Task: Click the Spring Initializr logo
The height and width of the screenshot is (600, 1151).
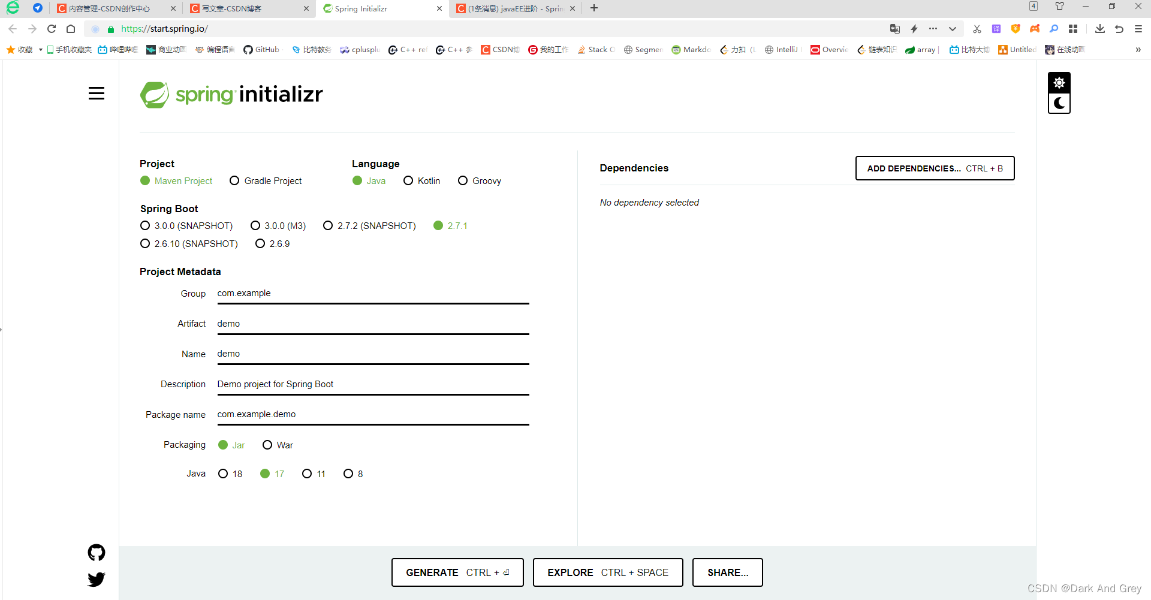Action: [x=231, y=95]
